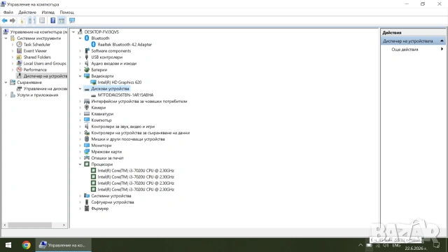Image resolution: width=448 pixels, height=252 pixels.
Task: Select Контролери за звук, видео и игри
Action: click(x=123, y=127)
